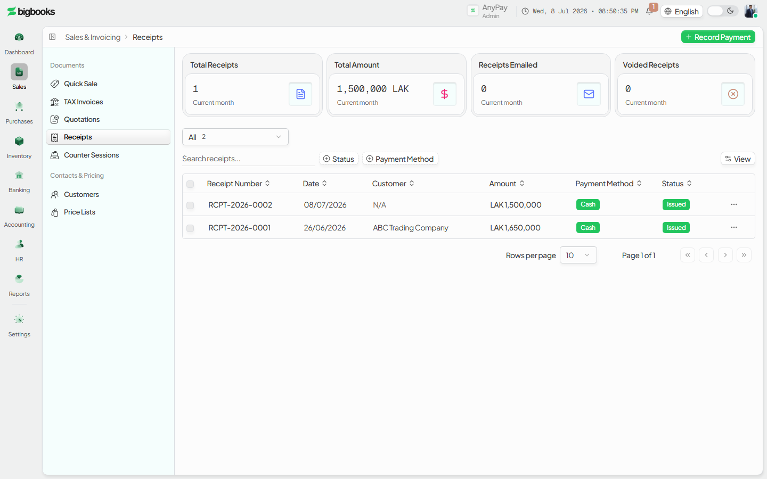The width and height of the screenshot is (767, 479).
Task: Open actions menu for RCPT-2026-0001
Action: 734,227
